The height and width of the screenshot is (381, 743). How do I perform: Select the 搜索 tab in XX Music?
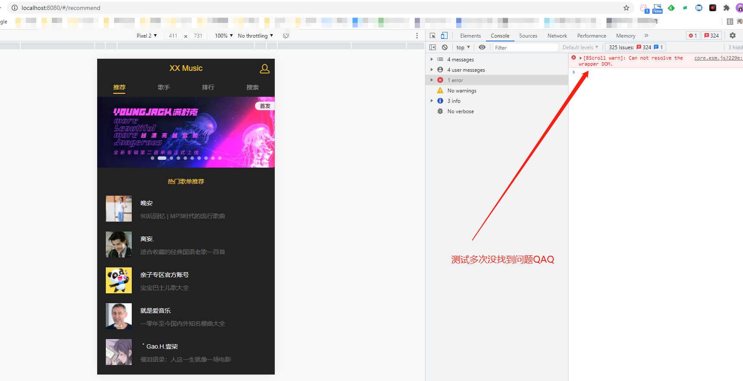click(253, 87)
